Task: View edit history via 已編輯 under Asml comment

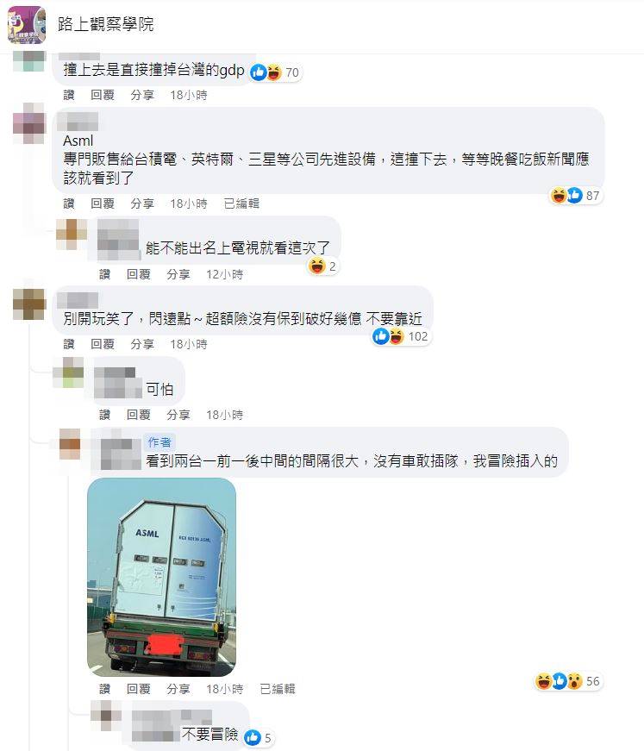Action: pyautogui.click(x=241, y=203)
